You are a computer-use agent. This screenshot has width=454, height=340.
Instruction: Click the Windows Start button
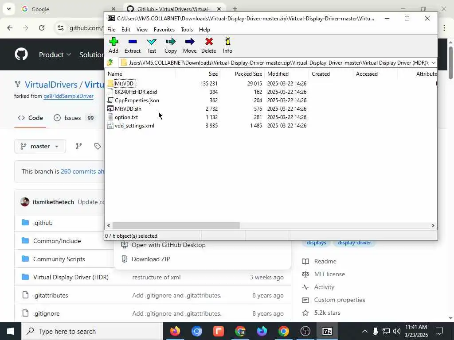pyautogui.click(x=11, y=331)
